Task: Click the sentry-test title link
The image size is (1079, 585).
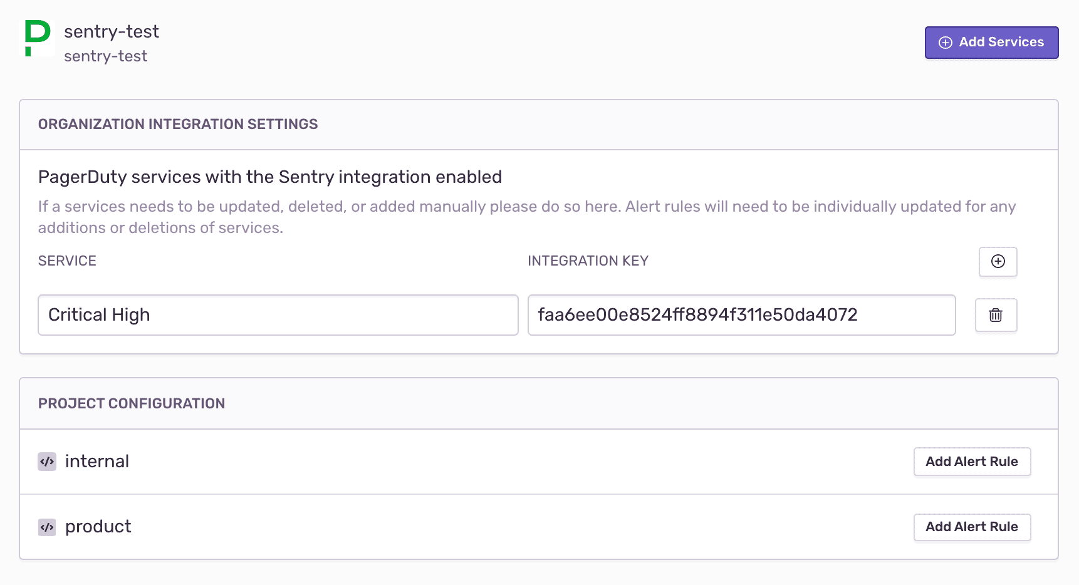Action: point(112,31)
